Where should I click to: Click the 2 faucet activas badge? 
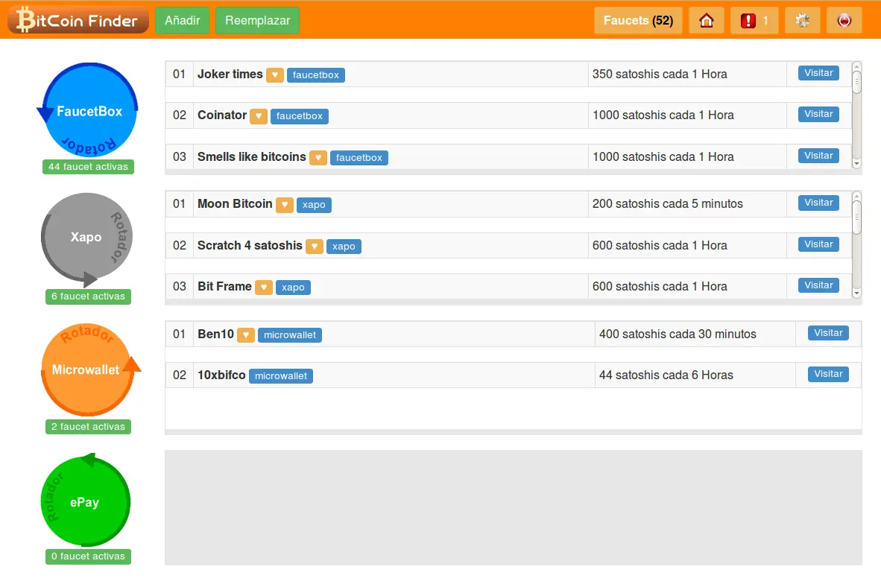pos(88,427)
